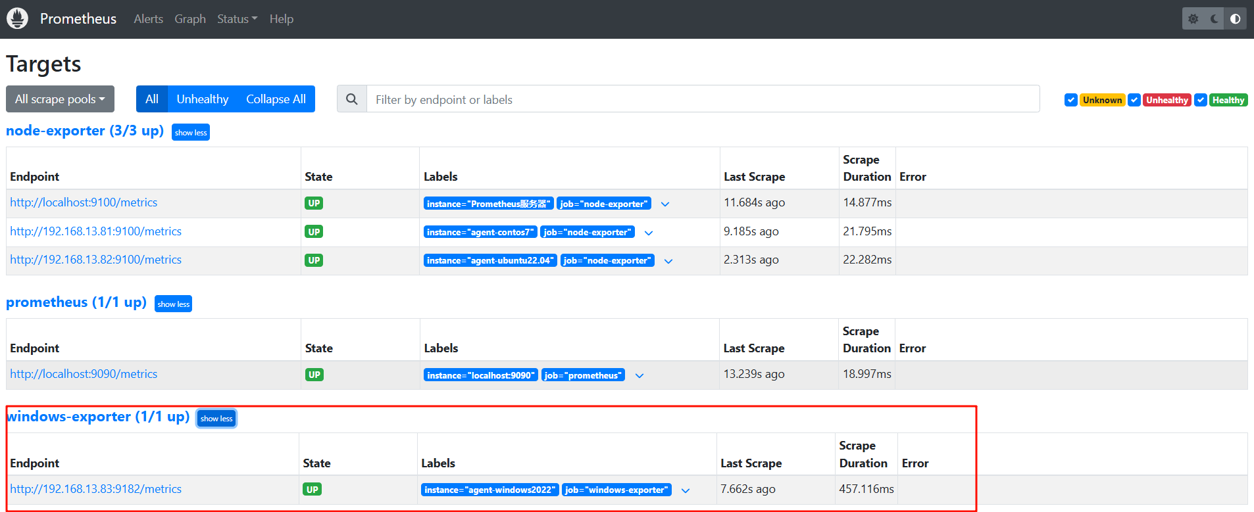Expand labels chevron for agent-windows2022 row
1254x512 pixels.
(686, 490)
